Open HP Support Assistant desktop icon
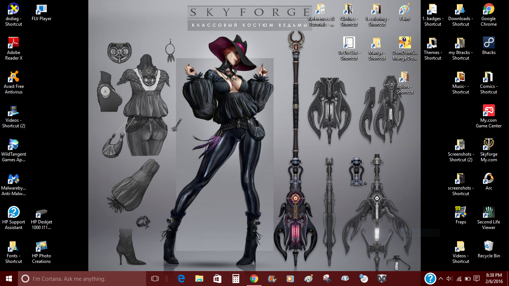 (x=14, y=218)
